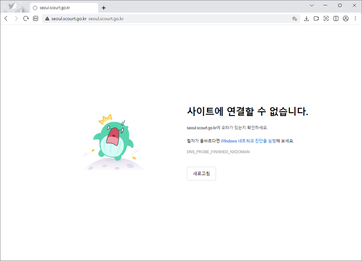
Task: Expand the tab search chevron
Action: 312,5
